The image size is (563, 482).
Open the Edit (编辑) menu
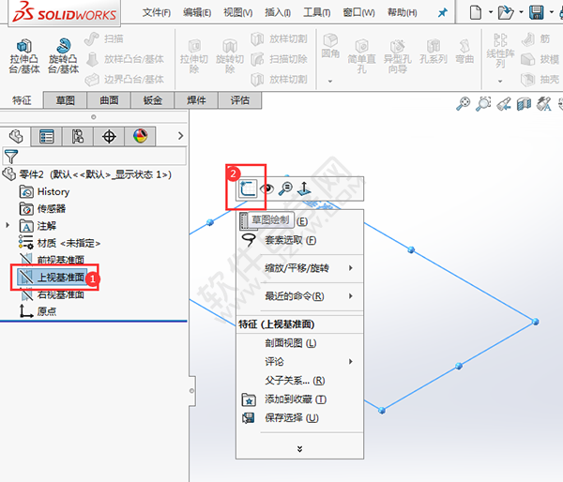(197, 13)
